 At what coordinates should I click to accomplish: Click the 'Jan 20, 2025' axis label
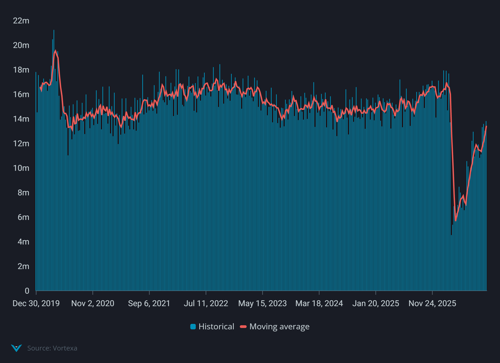[376, 303]
